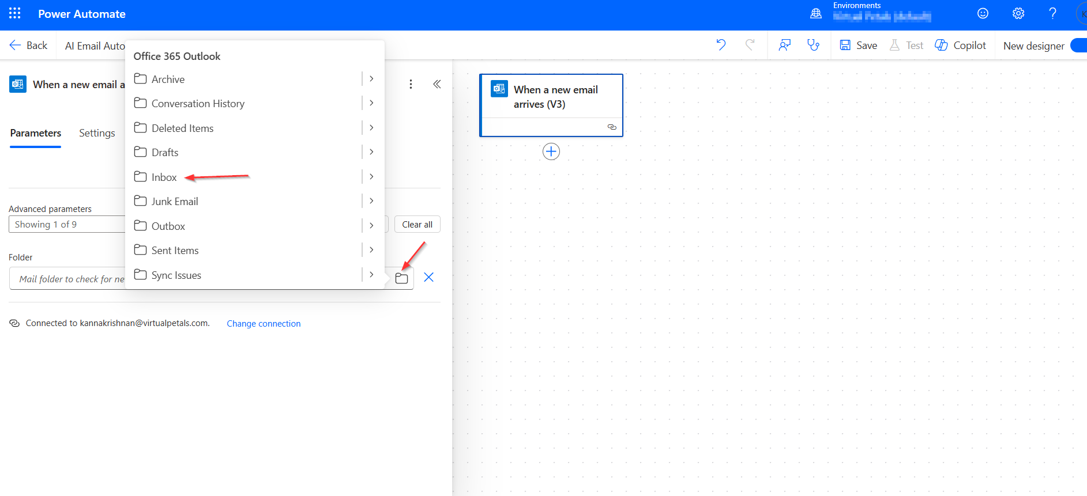Expand the Inbox folder chevron

point(371,177)
